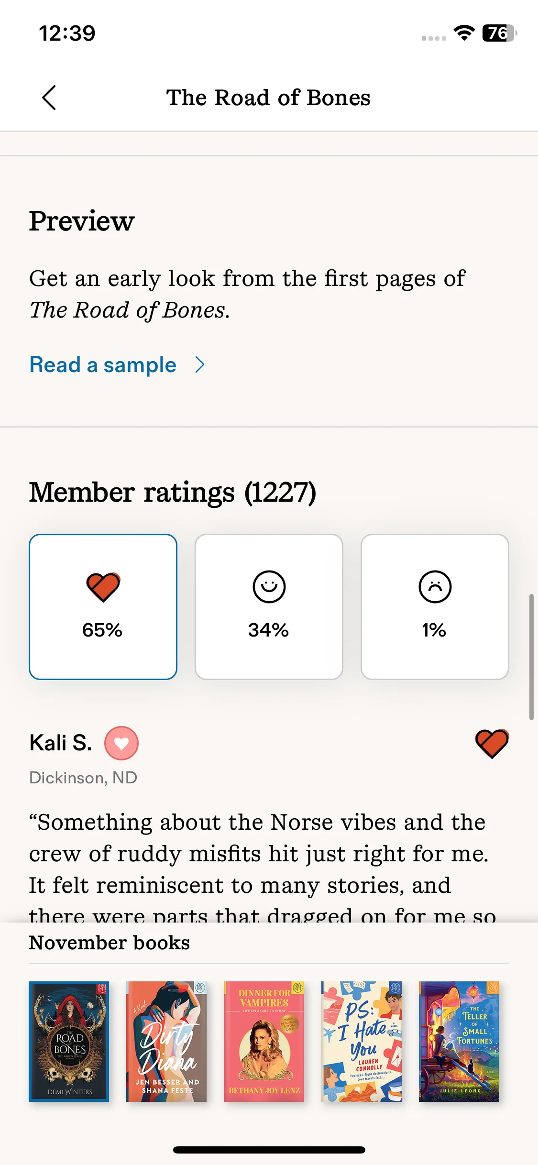Select the disliked frown rating 1%
This screenshot has height=1165, width=538.
[x=435, y=606]
